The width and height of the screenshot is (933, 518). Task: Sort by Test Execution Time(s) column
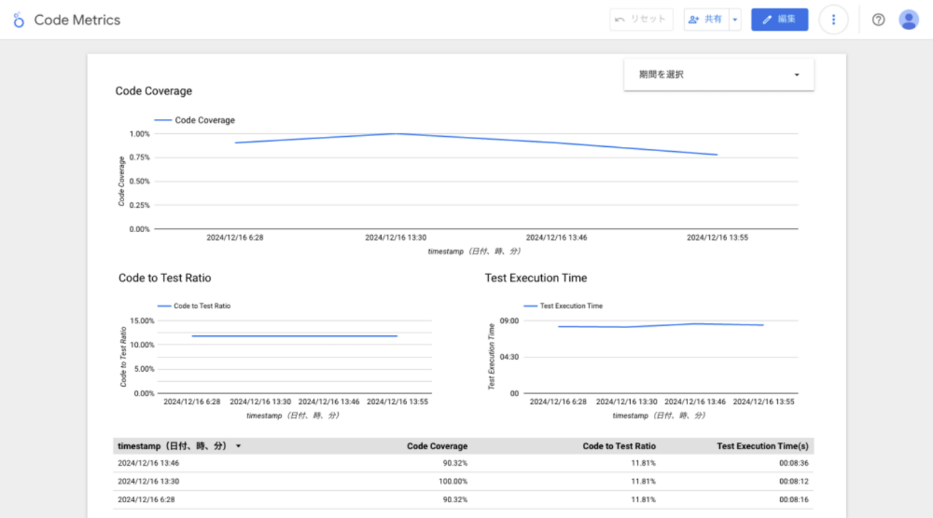[x=762, y=446]
